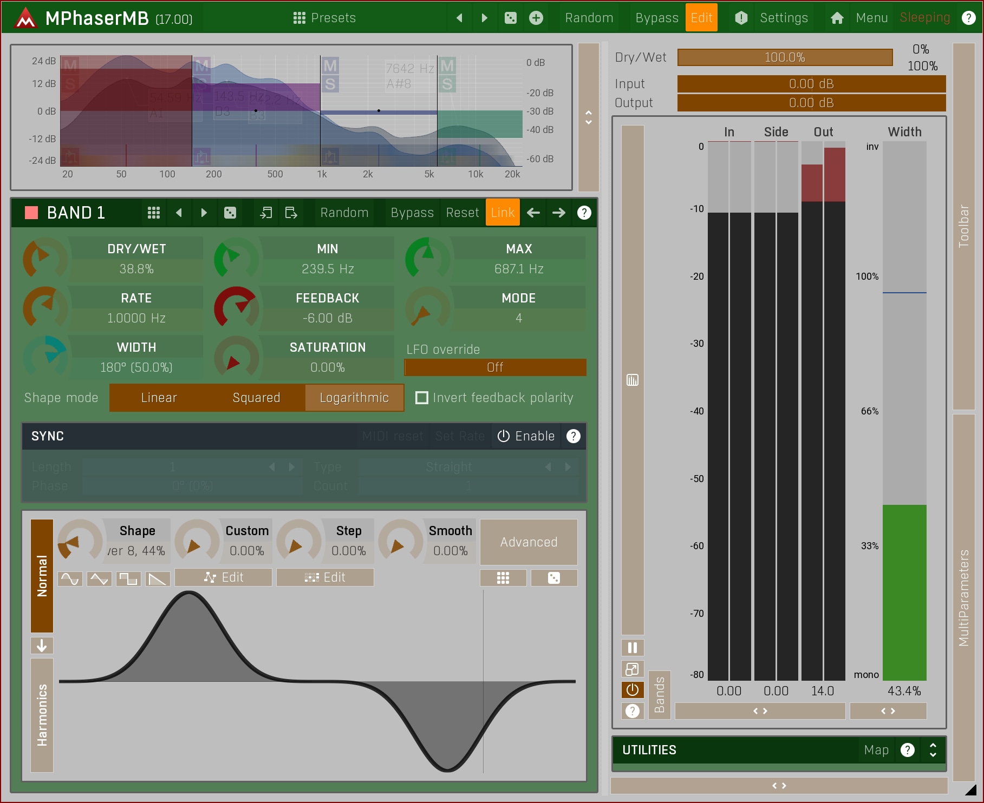Click the Home icon next to Menu
This screenshot has width=984, height=803.
click(837, 18)
